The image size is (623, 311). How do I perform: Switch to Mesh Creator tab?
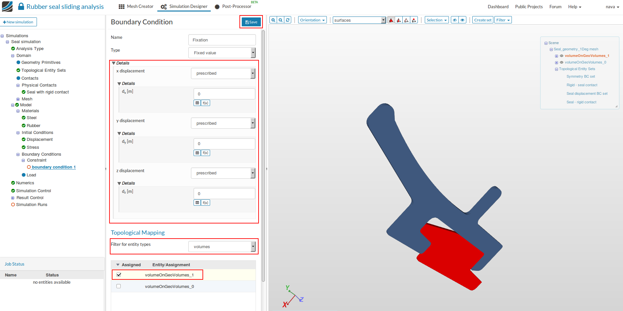pyautogui.click(x=136, y=7)
